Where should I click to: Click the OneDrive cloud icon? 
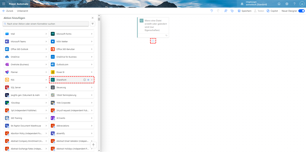pos(7,57)
